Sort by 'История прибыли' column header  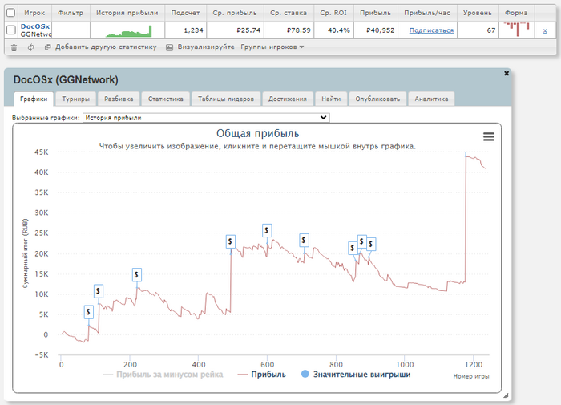click(x=127, y=13)
